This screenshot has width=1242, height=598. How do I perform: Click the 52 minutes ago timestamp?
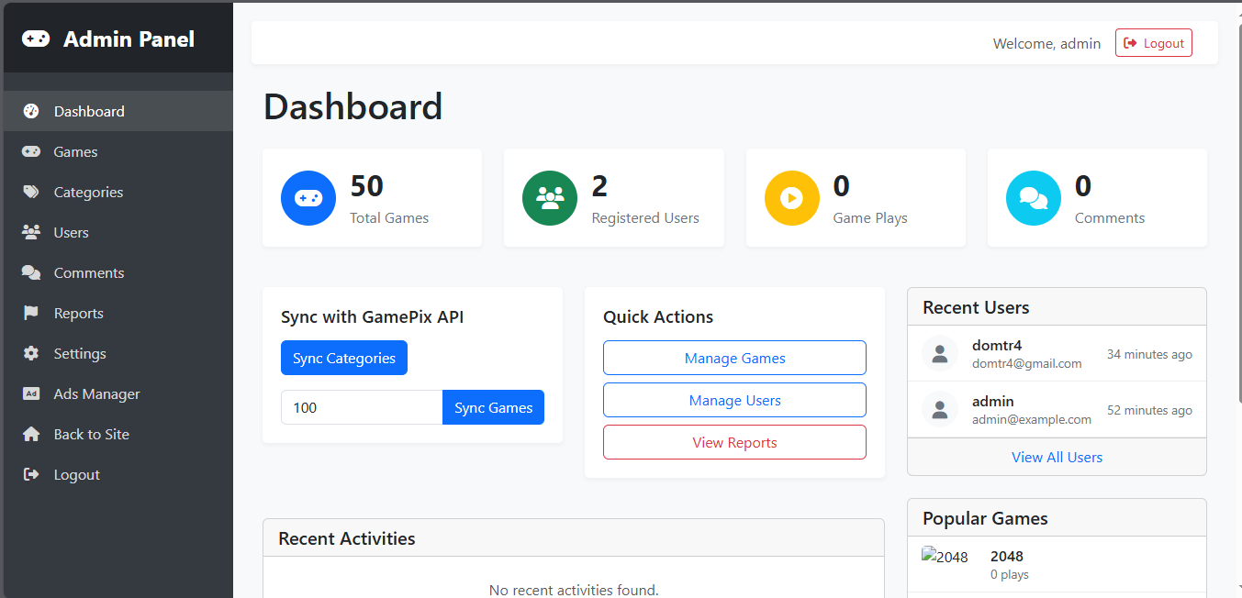(1149, 410)
